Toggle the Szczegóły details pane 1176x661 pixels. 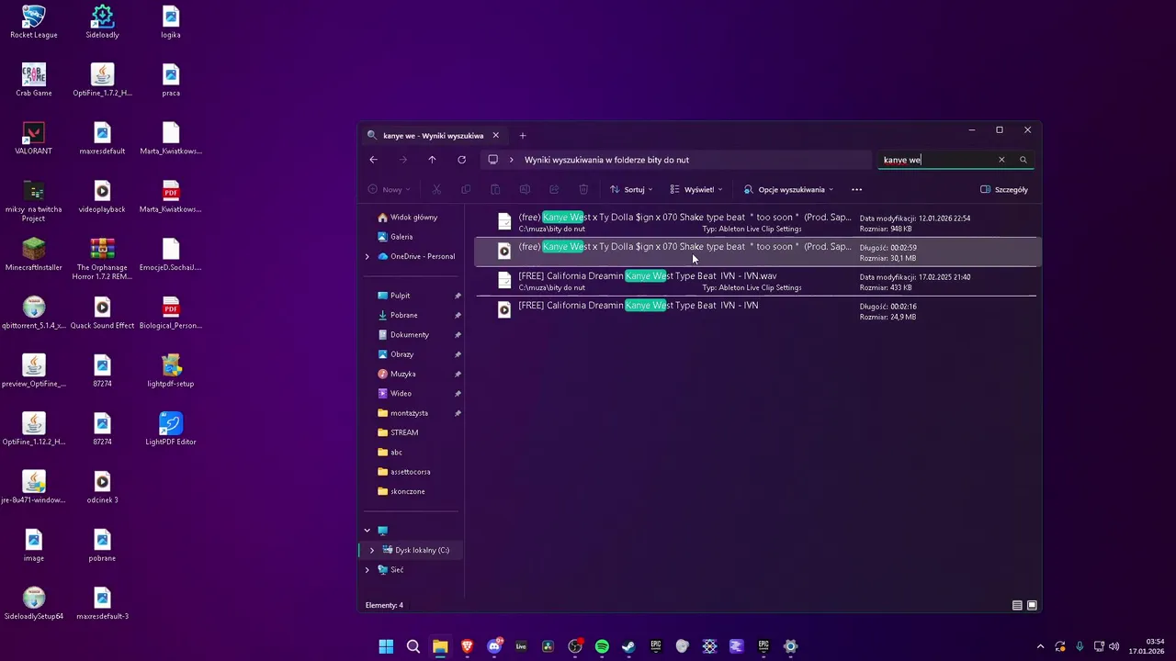click(1004, 189)
